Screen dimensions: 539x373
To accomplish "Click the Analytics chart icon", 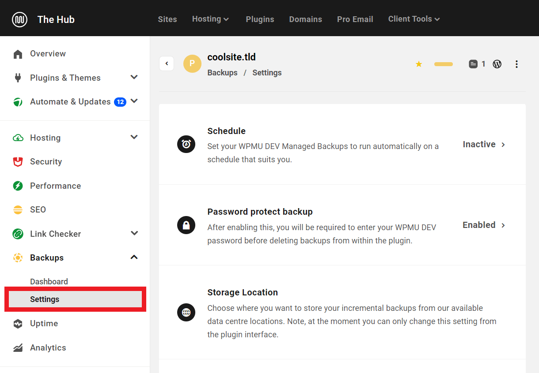I will pos(18,348).
